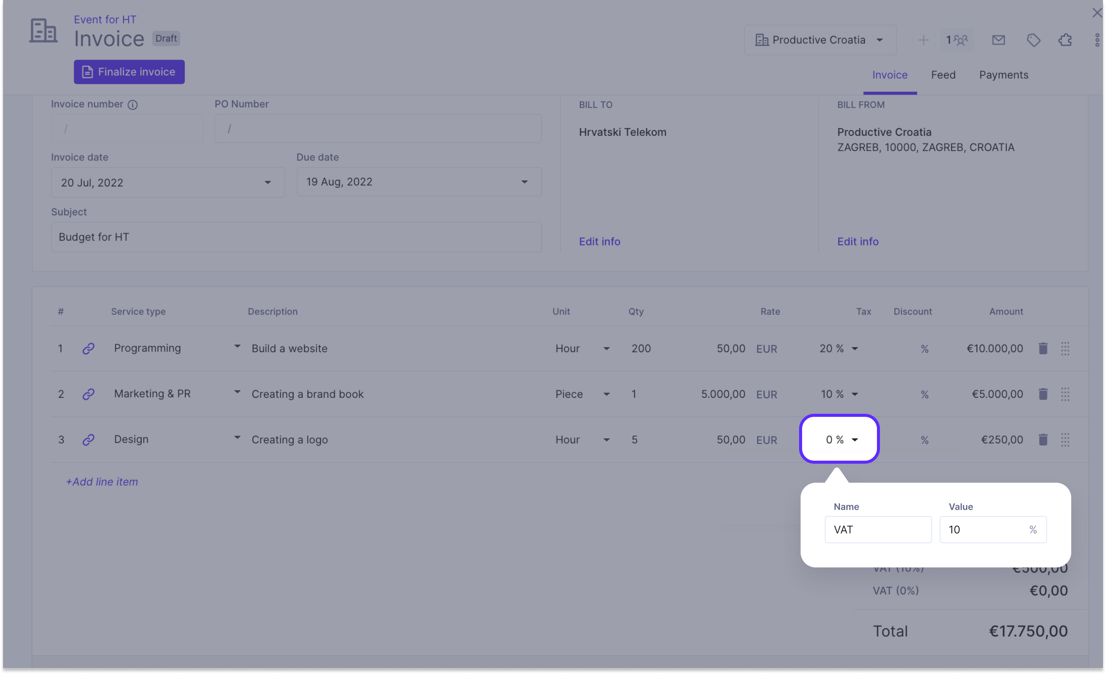The image size is (1106, 674).
Task: Click Edit info under Bill To
Action: 599,242
